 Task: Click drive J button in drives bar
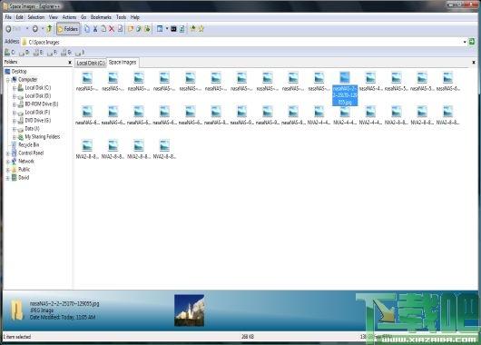point(80,53)
